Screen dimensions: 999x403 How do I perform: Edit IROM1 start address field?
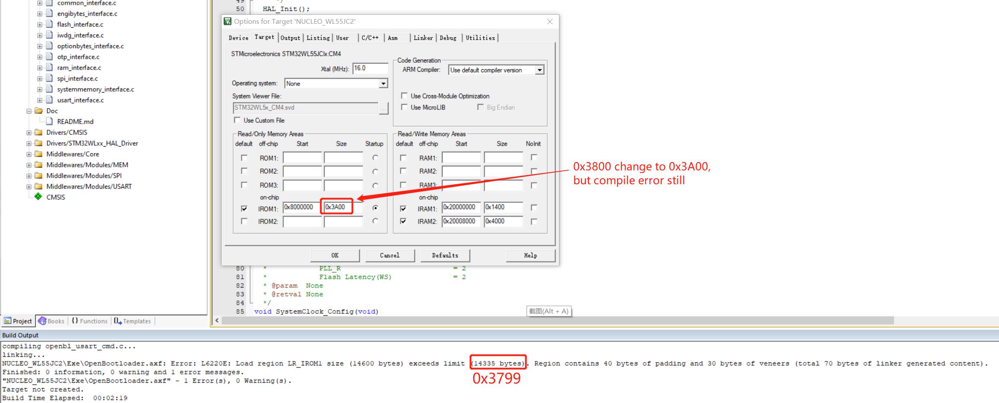click(x=302, y=207)
